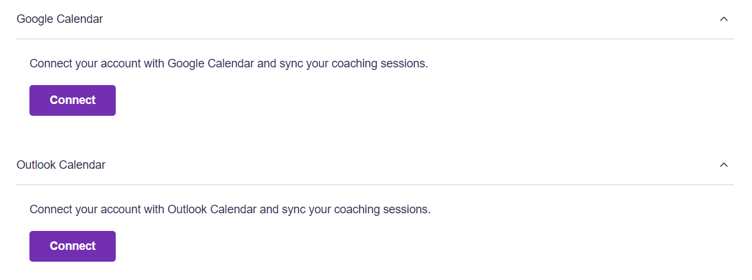
Task: Click the Google Calendar sync description text
Action: pyautogui.click(x=228, y=64)
